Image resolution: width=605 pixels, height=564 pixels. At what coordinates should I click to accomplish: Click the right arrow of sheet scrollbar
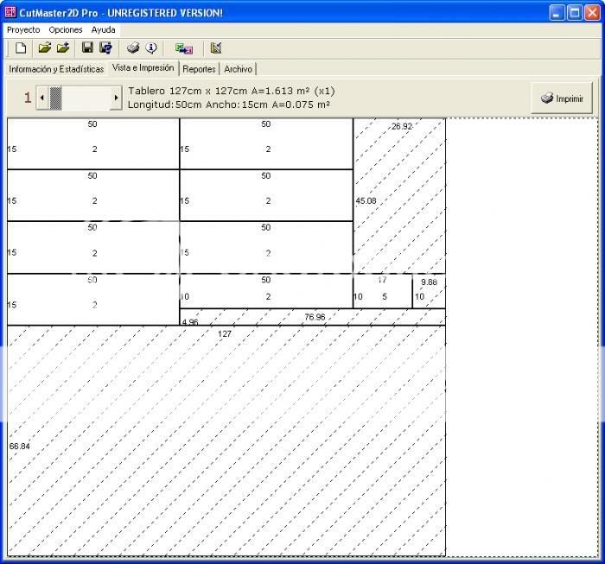[x=116, y=98]
